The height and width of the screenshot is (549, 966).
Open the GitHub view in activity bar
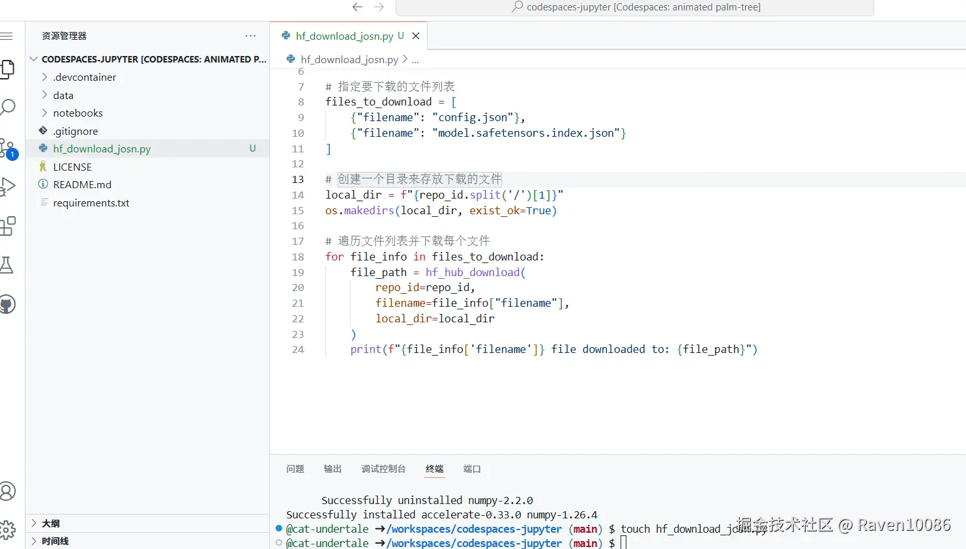pos(7,304)
